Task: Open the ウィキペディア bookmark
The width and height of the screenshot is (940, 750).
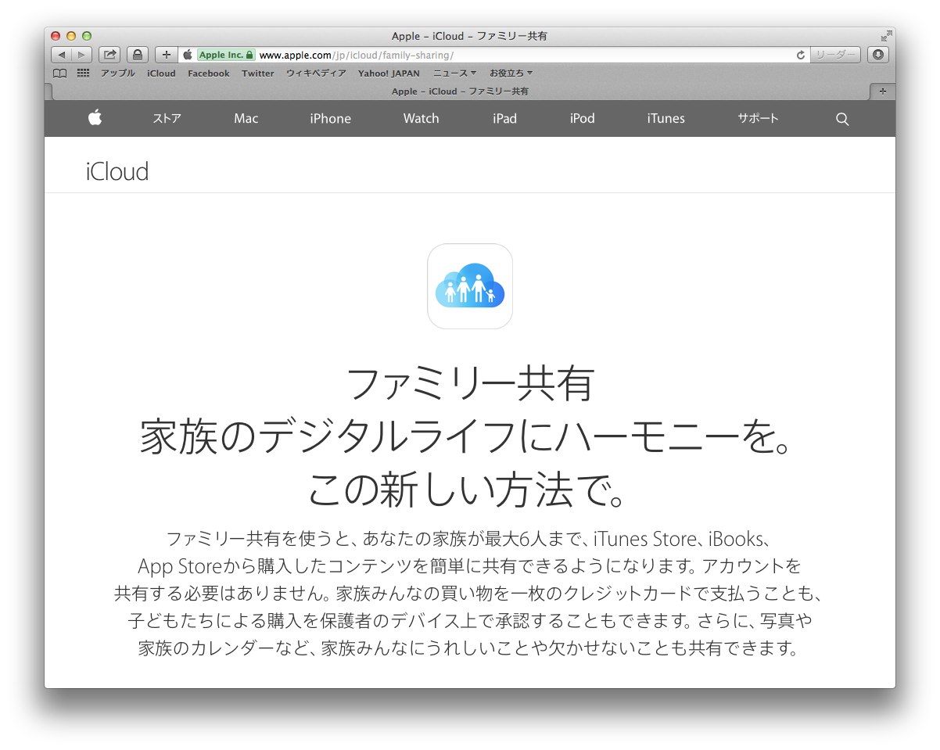Action: click(x=316, y=73)
